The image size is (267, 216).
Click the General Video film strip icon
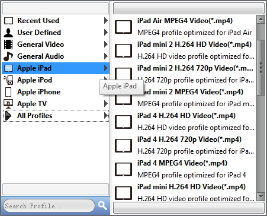pyautogui.click(x=8, y=45)
